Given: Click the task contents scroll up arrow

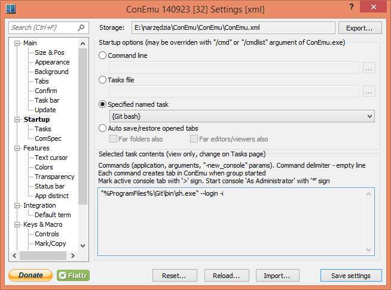Looking at the screenshot, I should coord(368,194).
